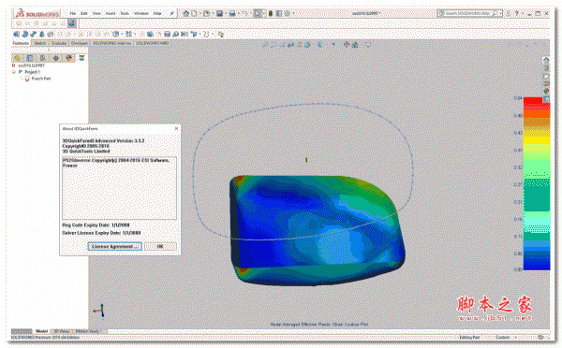This screenshot has width=562, height=348.
Task: Click OK in About 3DQuickForm dialog
Action: coord(160,246)
